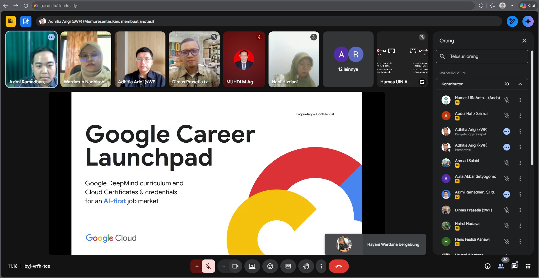539x278 pixels.
Task: Open the chat with everyone
Action: click(515, 266)
